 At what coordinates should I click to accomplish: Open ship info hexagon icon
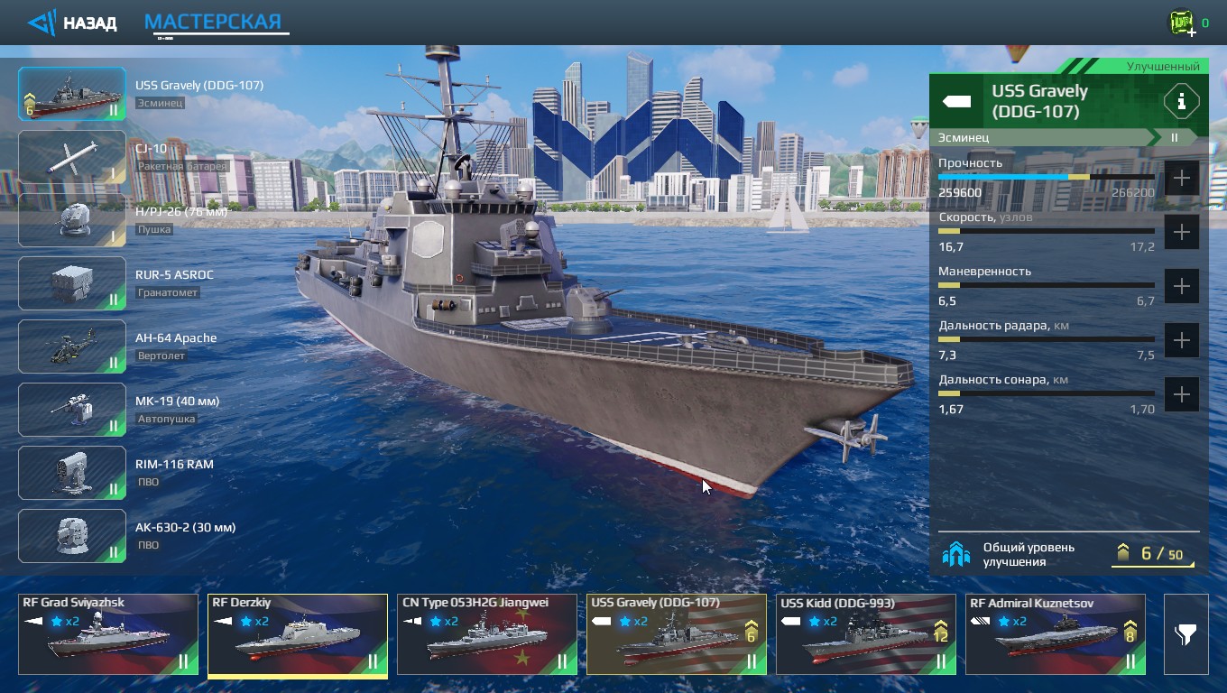click(x=1181, y=101)
